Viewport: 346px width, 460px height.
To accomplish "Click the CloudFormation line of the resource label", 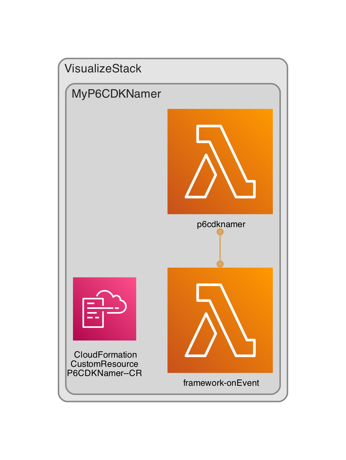I will tap(105, 354).
